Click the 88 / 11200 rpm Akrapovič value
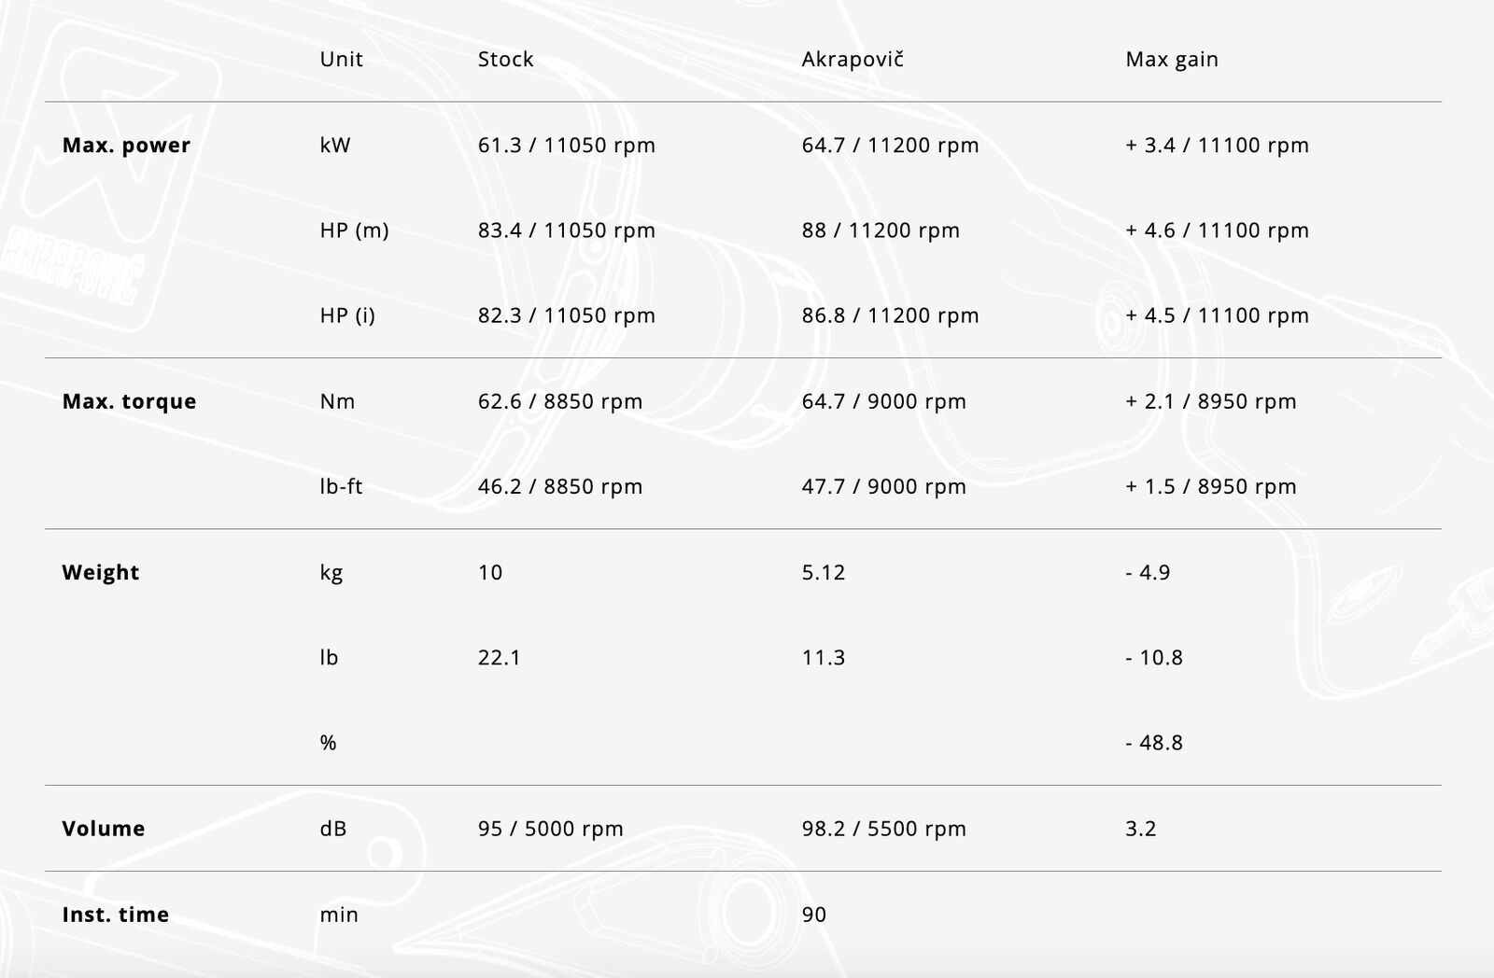 coord(880,231)
